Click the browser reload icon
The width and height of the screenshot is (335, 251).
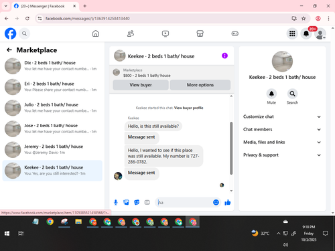27,19
